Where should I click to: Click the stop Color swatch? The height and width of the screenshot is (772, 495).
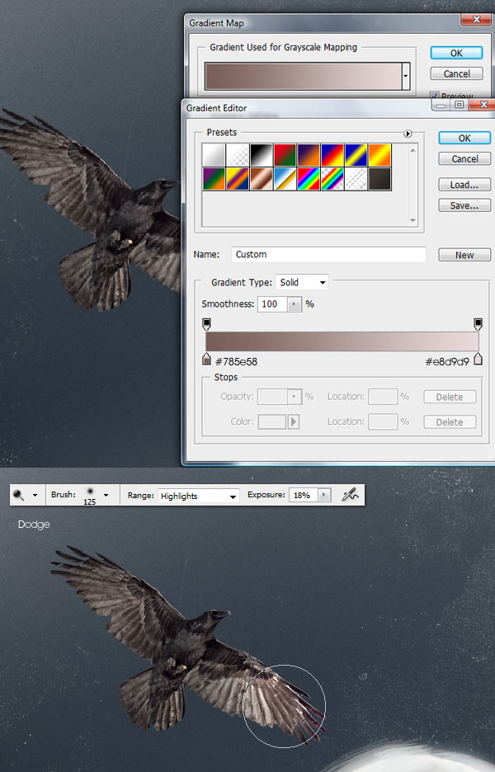(x=272, y=421)
